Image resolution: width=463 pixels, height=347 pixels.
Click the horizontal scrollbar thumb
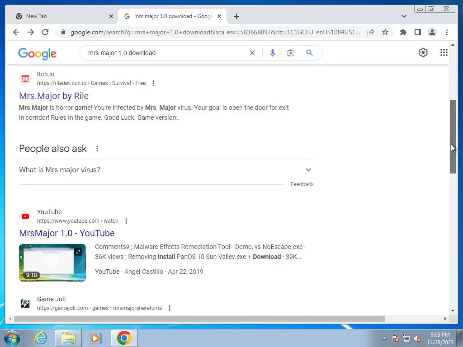click(x=199, y=319)
